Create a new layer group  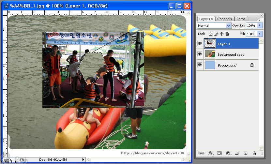click(237, 153)
